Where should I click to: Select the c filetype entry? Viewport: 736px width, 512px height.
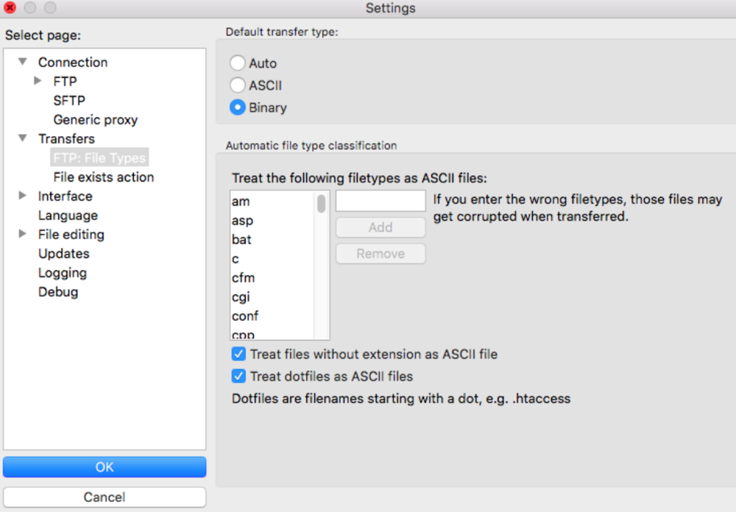click(x=236, y=259)
